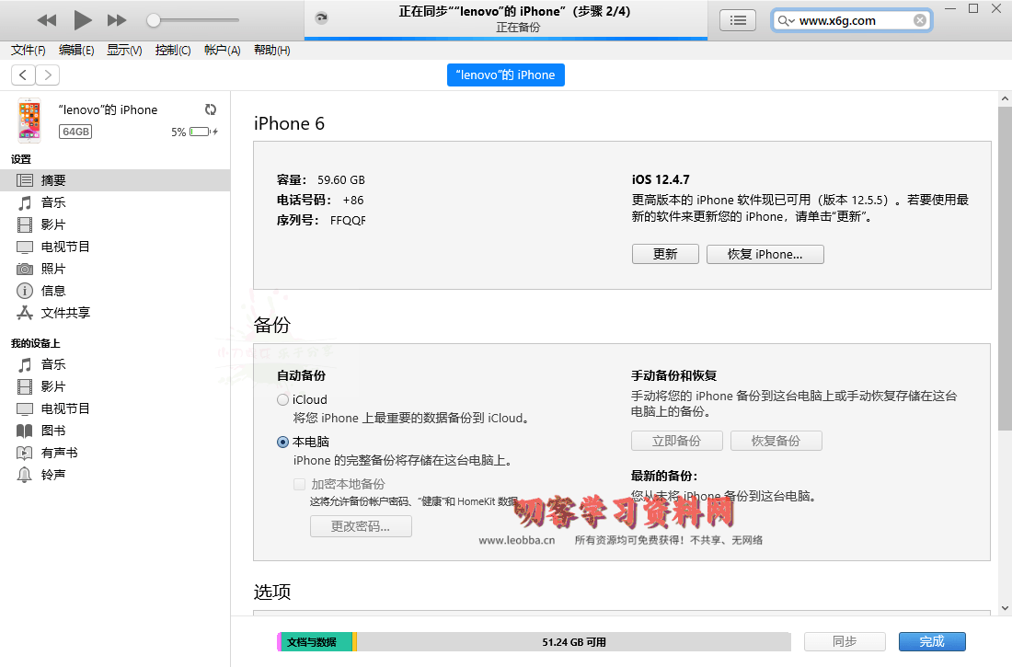This screenshot has height=667, width=1012.
Task: Select 摘要 in the settings sidebar
Action: pyautogui.click(x=115, y=180)
